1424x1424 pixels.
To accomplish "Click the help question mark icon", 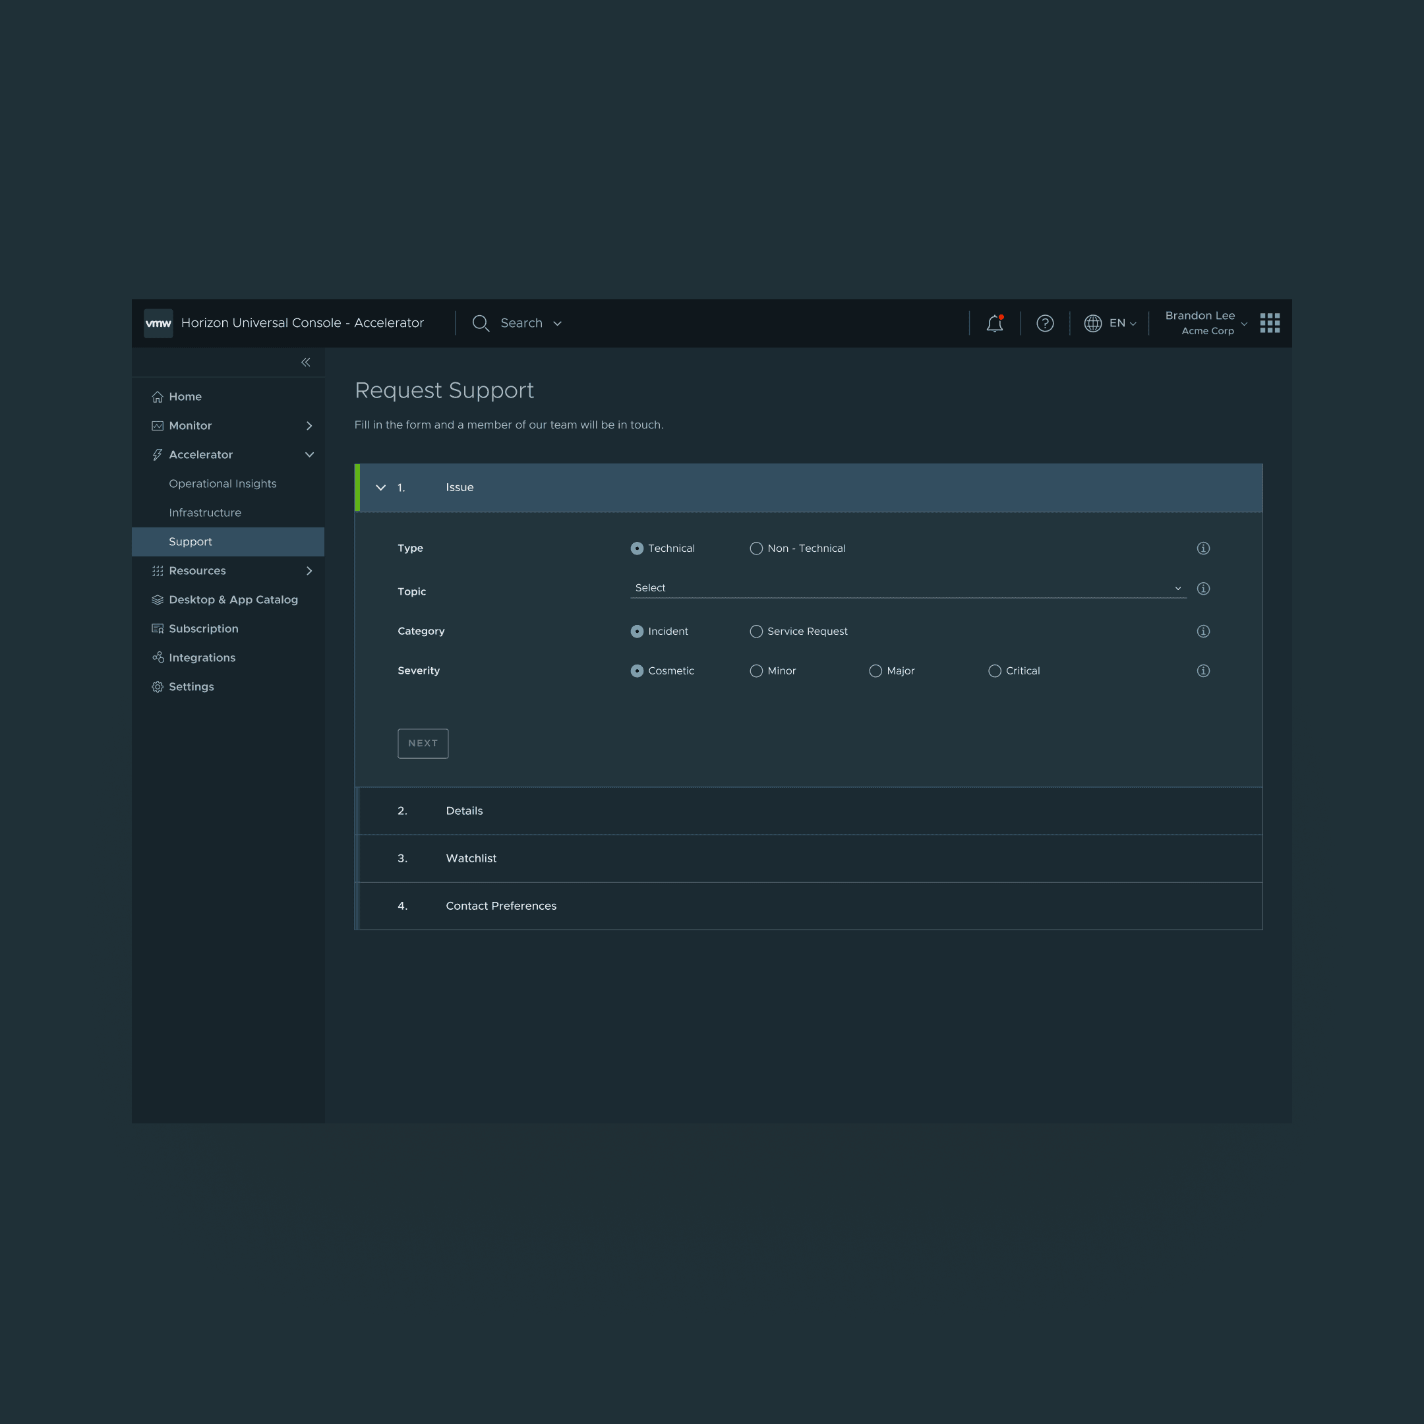I will (1045, 323).
